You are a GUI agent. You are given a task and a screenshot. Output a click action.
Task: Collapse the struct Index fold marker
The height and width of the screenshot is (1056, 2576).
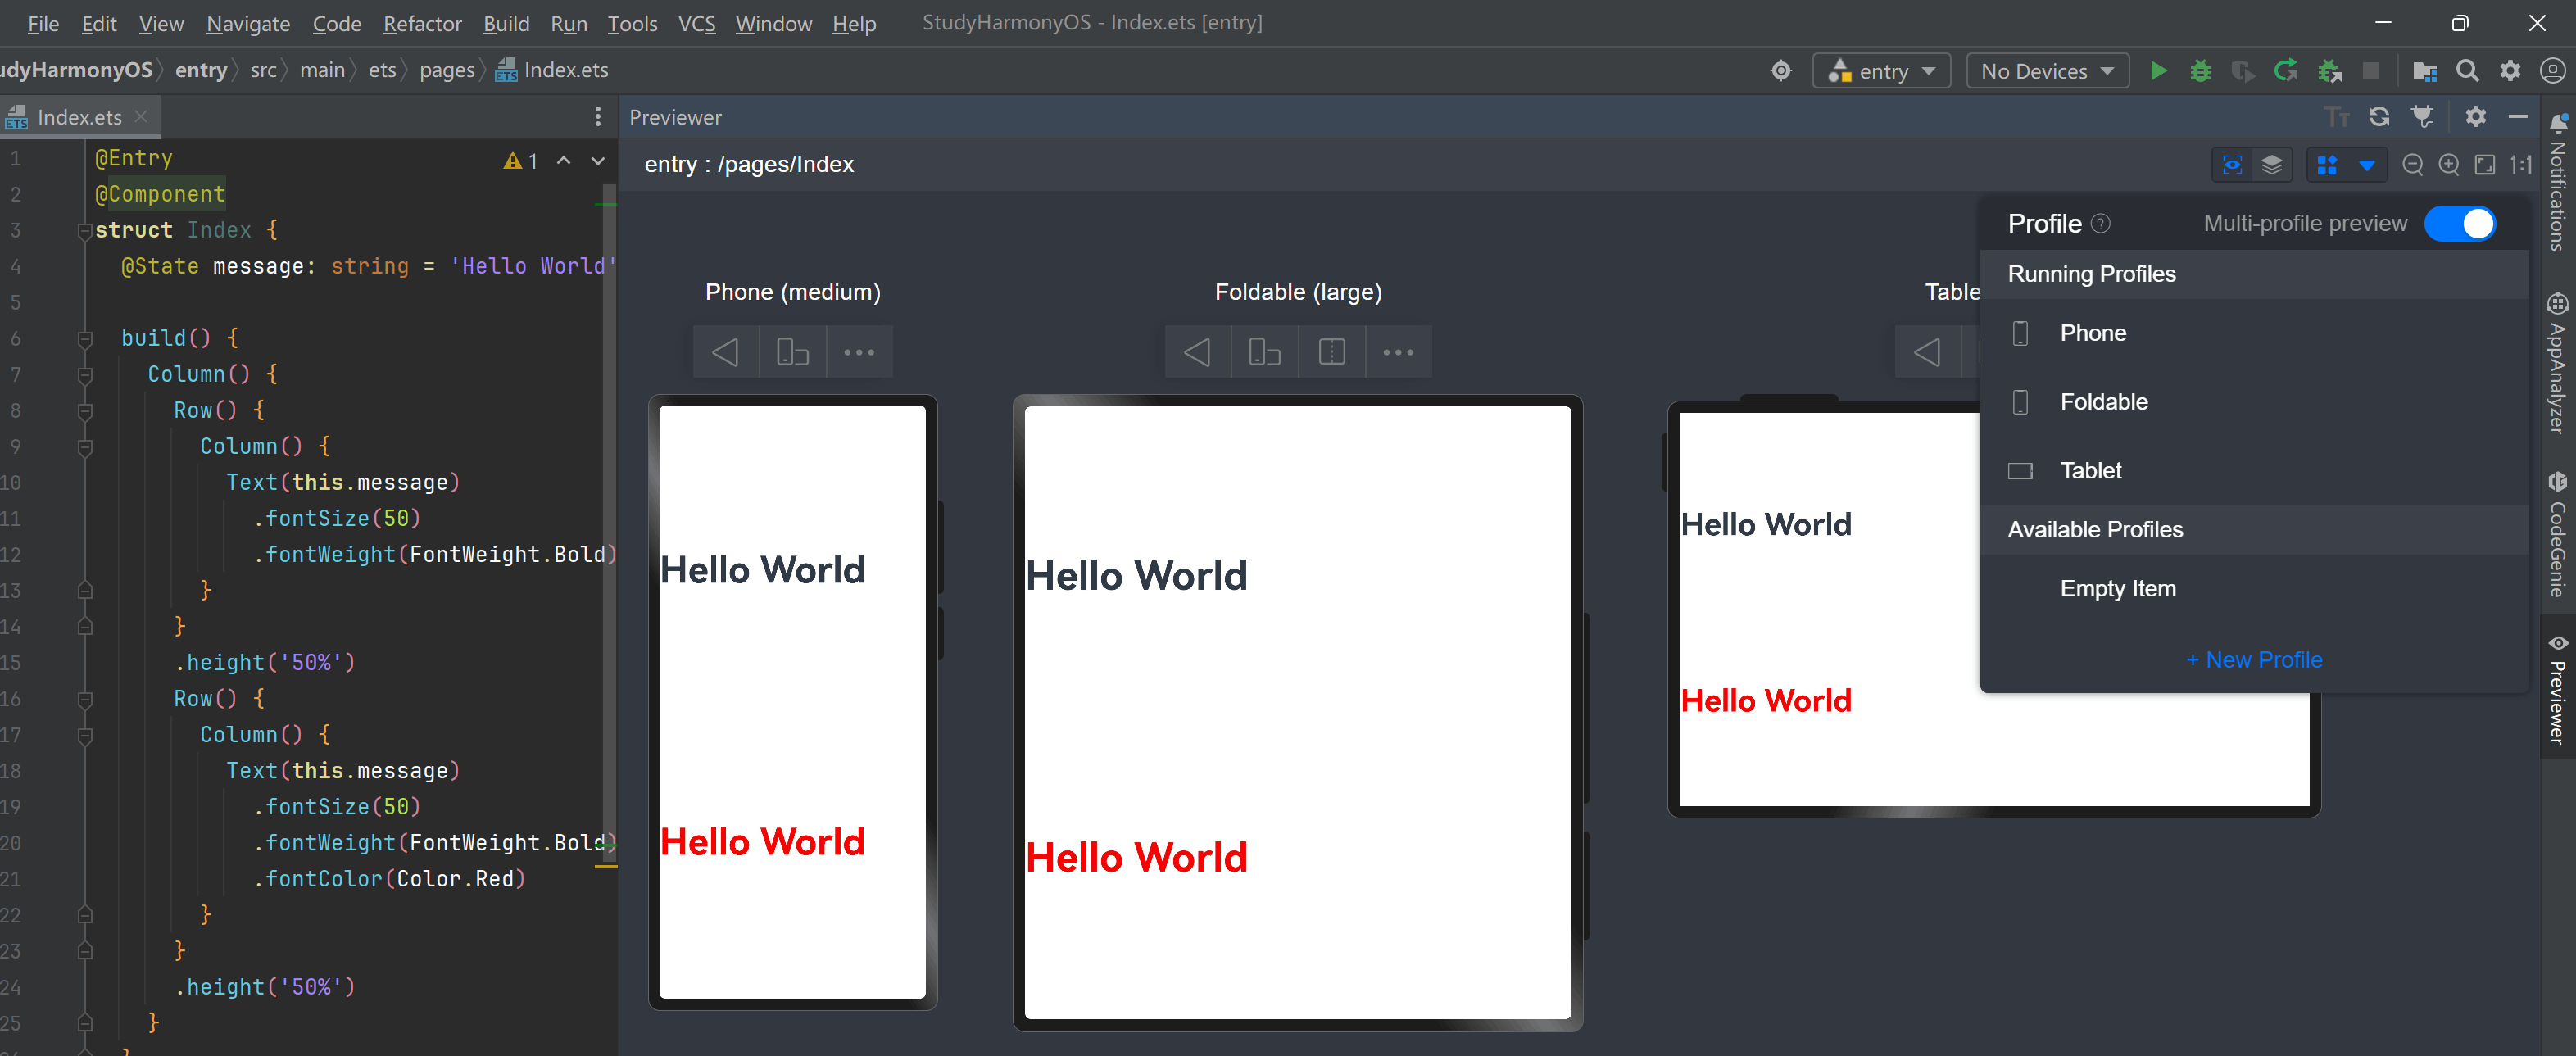85,231
